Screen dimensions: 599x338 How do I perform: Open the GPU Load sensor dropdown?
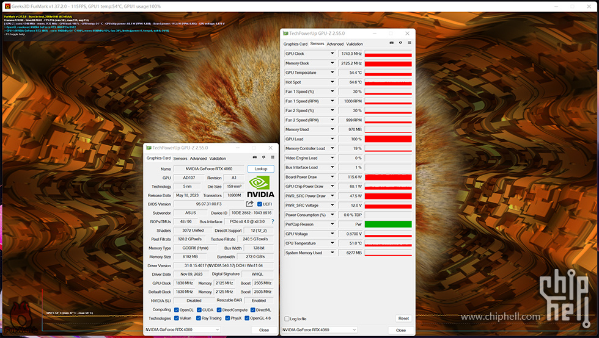click(x=332, y=139)
